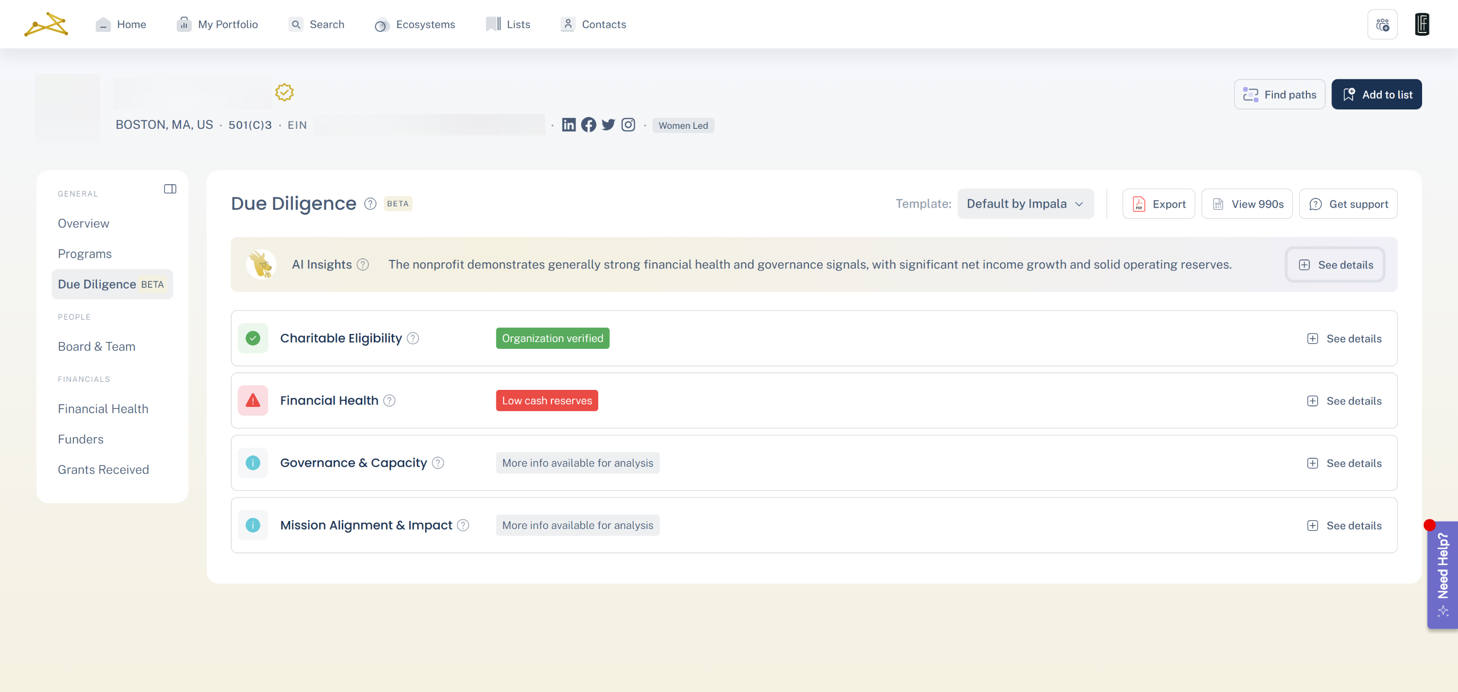Screen dimensions: 1458x692
Task: Expand See details for Financial Health
Action: click(1345, 401)
